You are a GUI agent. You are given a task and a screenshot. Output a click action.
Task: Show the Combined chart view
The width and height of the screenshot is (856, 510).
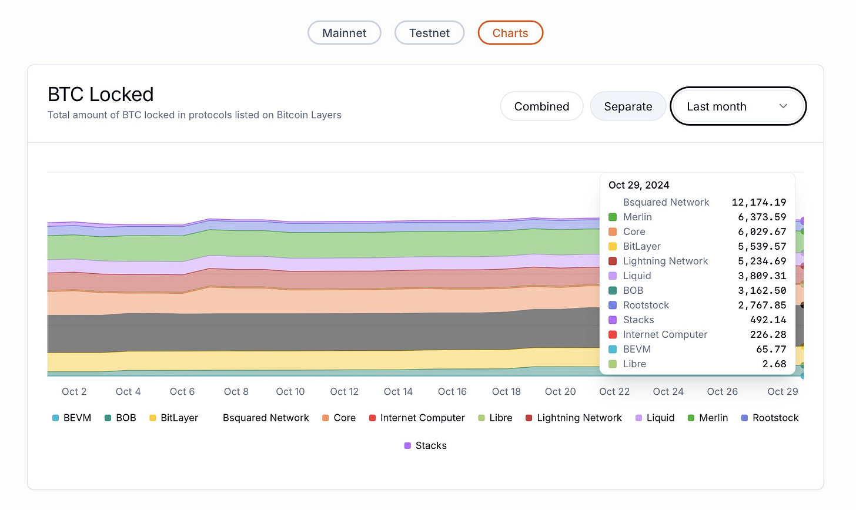click(542, 106)
